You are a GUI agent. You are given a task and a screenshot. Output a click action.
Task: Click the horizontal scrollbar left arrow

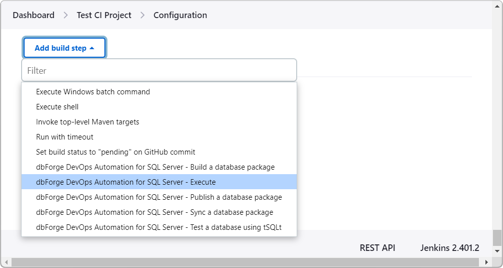5,262
